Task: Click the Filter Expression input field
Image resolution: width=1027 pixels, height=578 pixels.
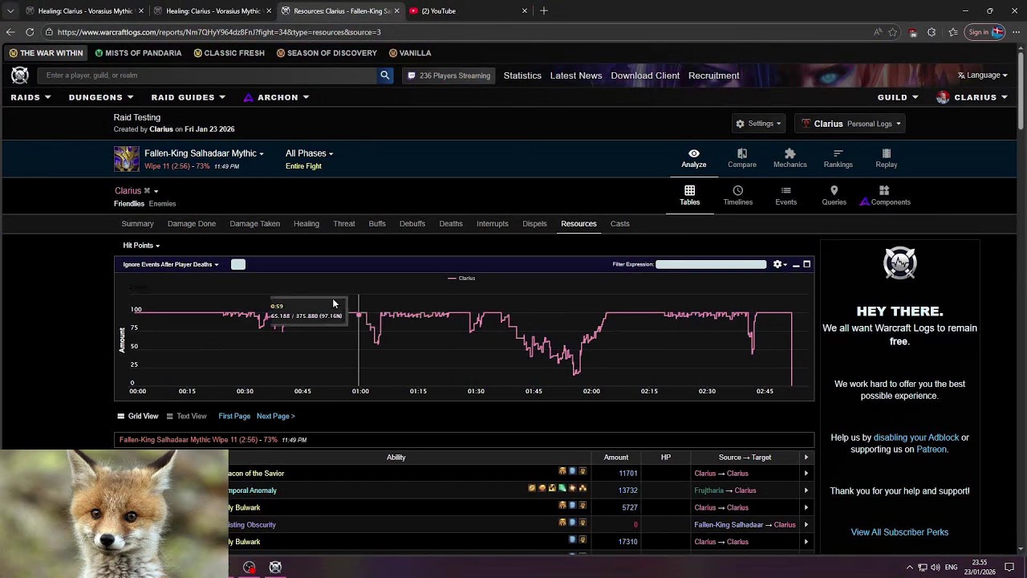Action: pos(711,264)
